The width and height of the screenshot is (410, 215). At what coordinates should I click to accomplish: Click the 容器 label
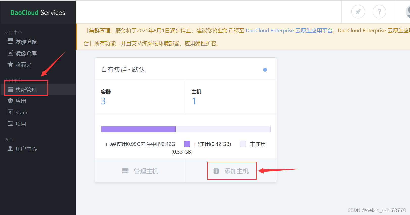click(x=106, y=92)
